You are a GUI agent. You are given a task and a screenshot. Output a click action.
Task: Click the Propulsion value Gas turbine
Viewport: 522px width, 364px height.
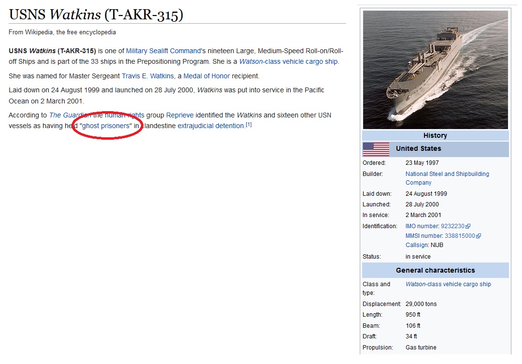421,348
